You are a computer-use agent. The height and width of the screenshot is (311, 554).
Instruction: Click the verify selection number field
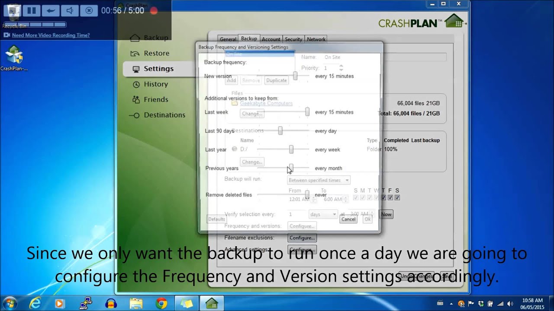tap(297, 214)
